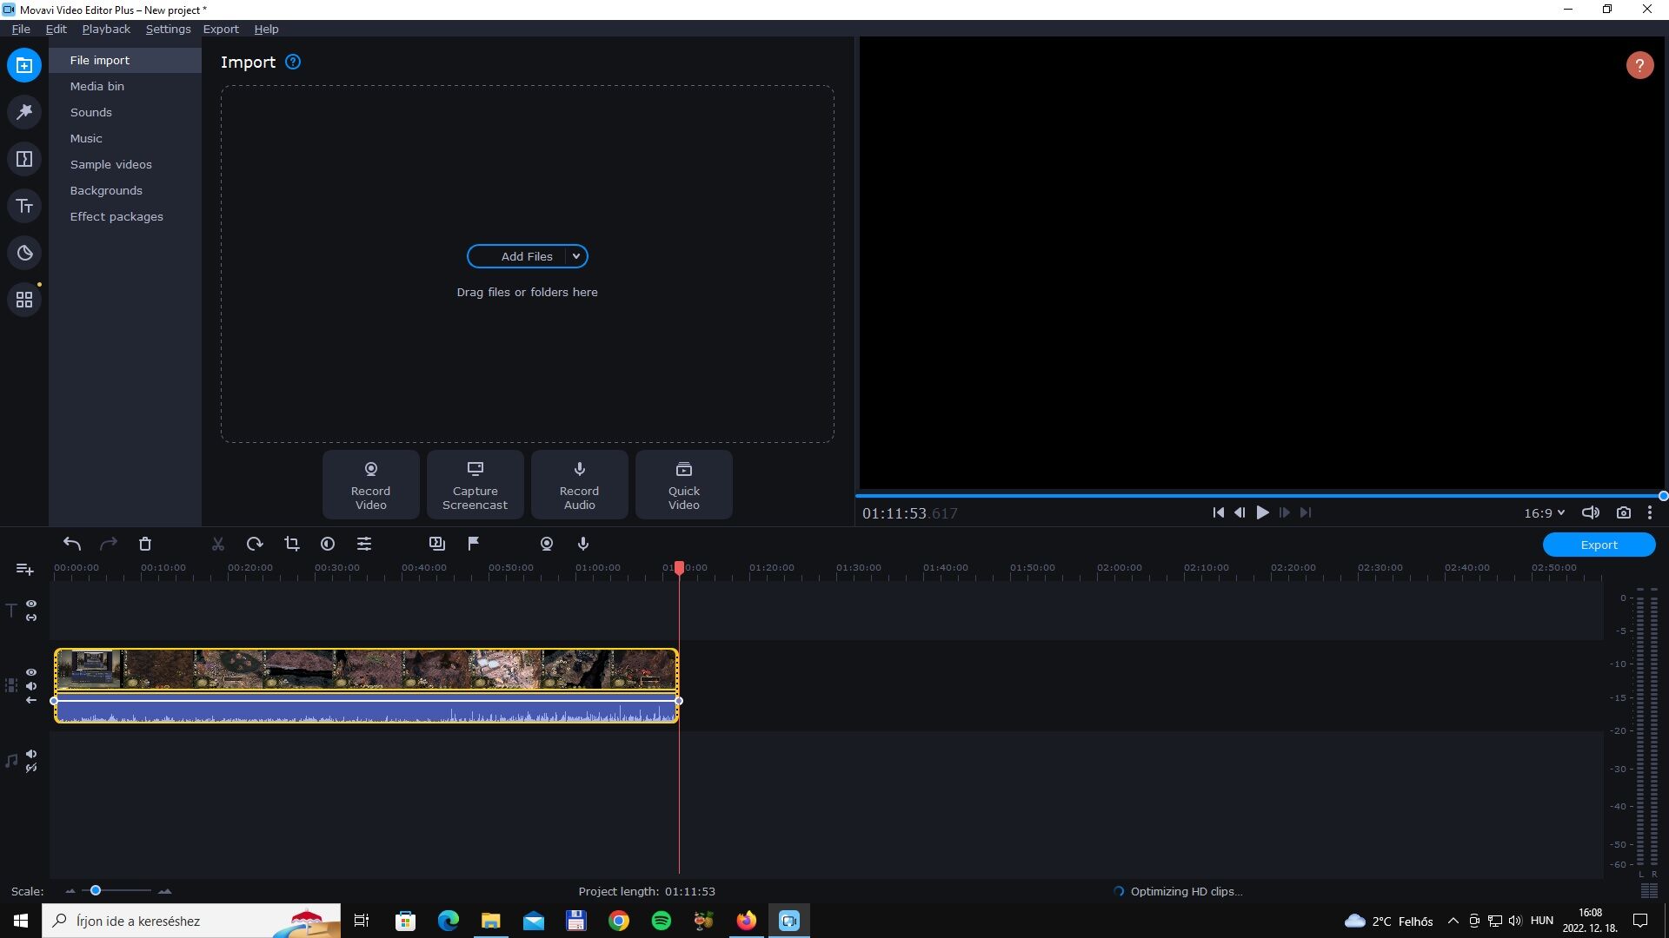Screen dimensions: 1669x938
Task: Click the Undo arrow on timeline toolbar
Action: (x=72, y=544)
